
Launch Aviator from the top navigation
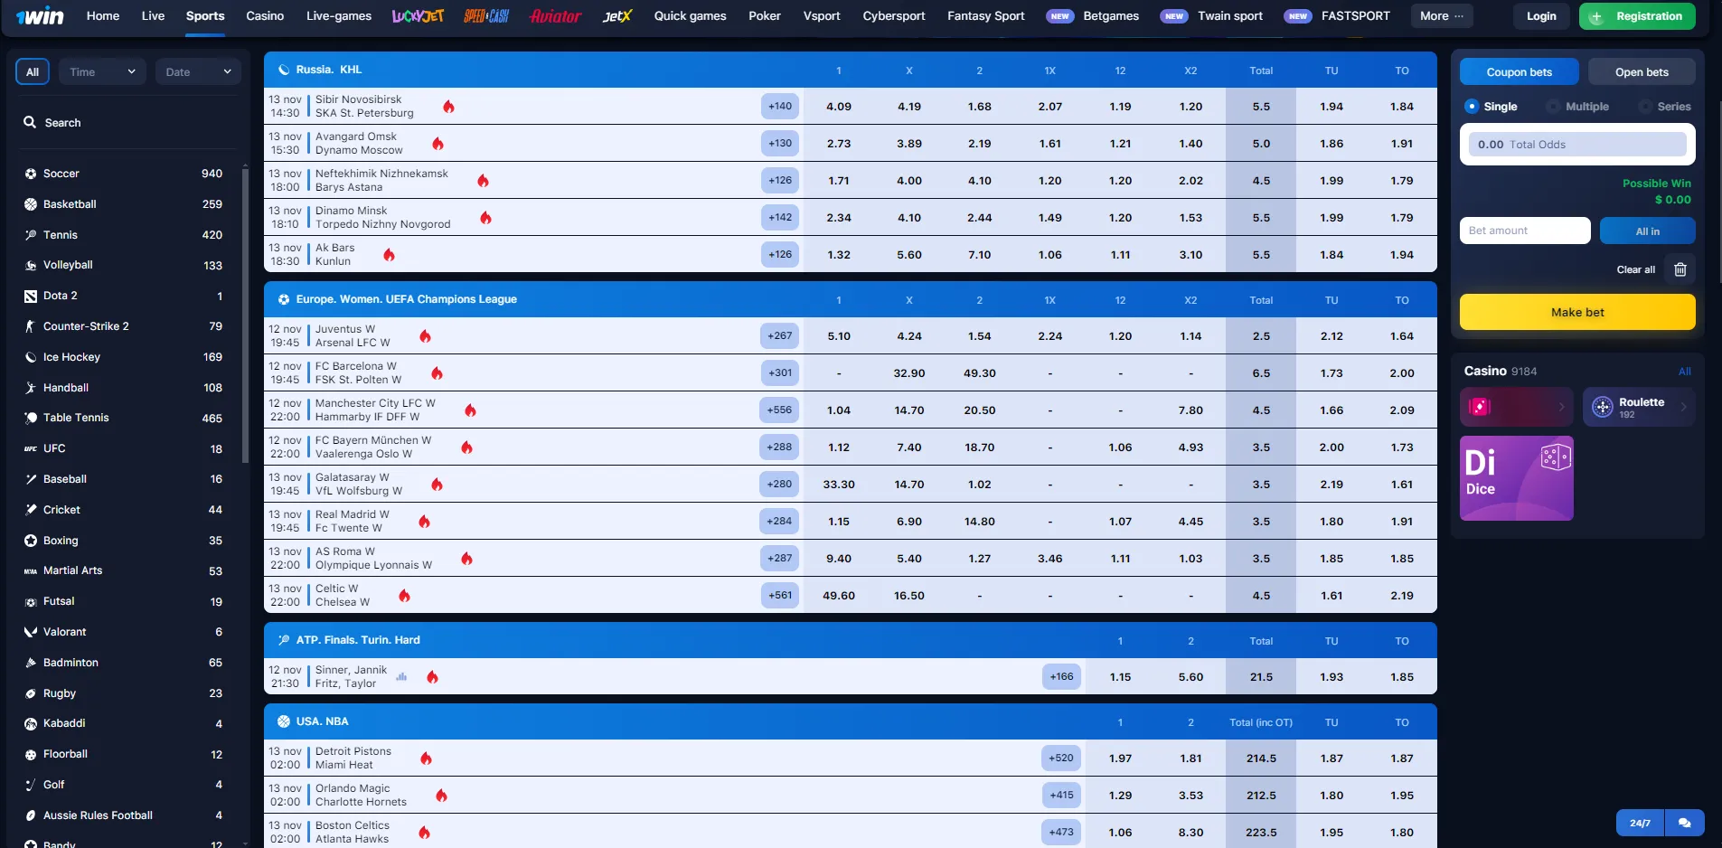point(555,16)
